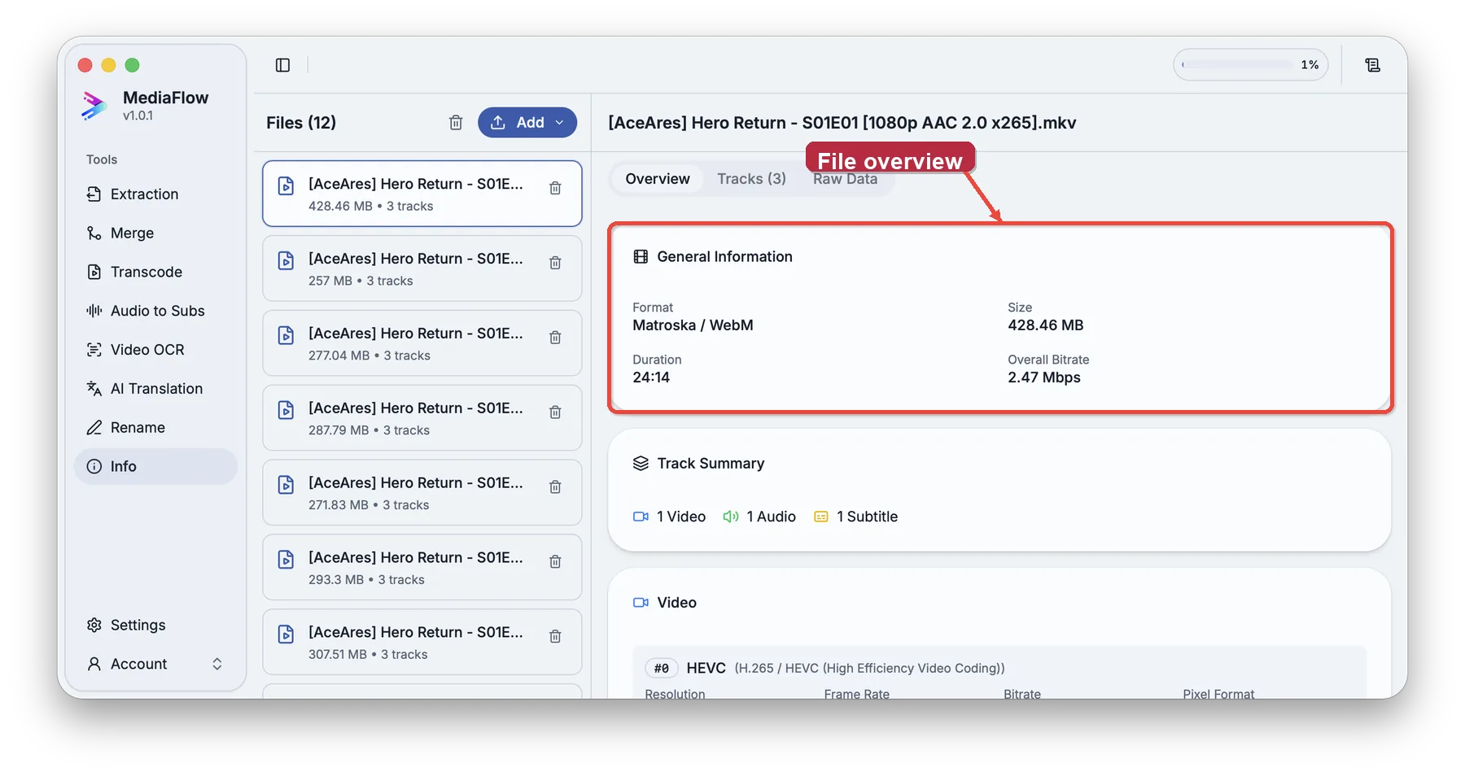The height and width of the screenshot is (772, 1465).
Task: Click the 1 Audio speaker icon
Action: coord(731,517)
